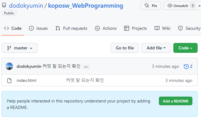Screen dimensions: 201x119
Task: Pin this repository with the Pin button
Action: pos(151,6)
